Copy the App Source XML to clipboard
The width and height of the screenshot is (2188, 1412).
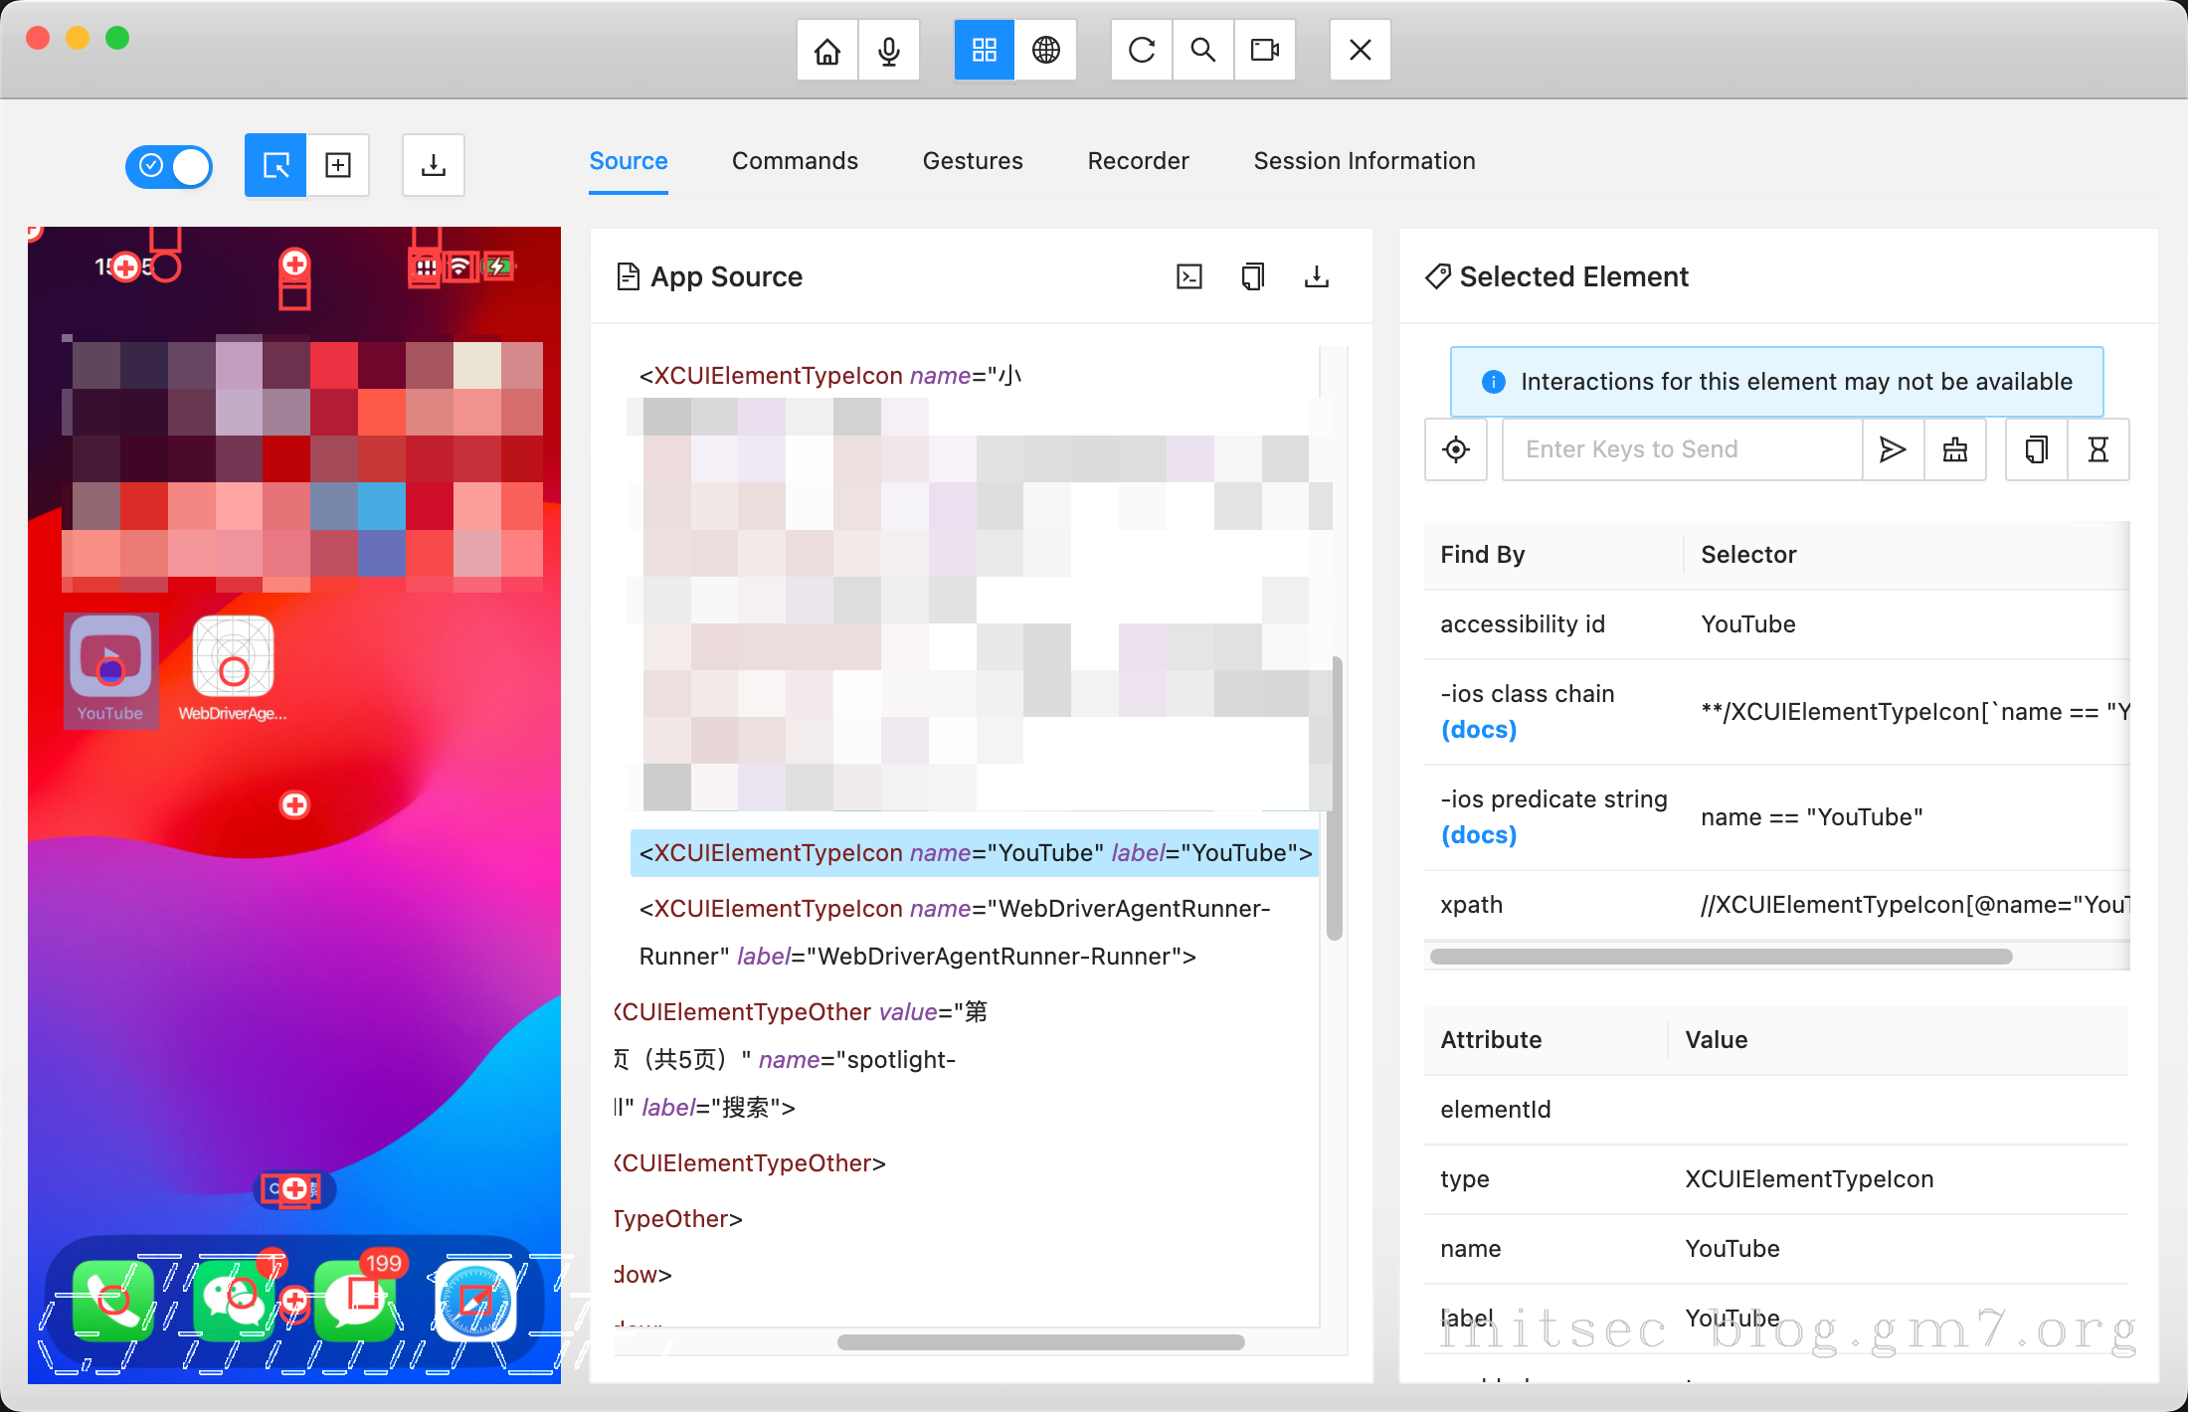pos(1253,276)
